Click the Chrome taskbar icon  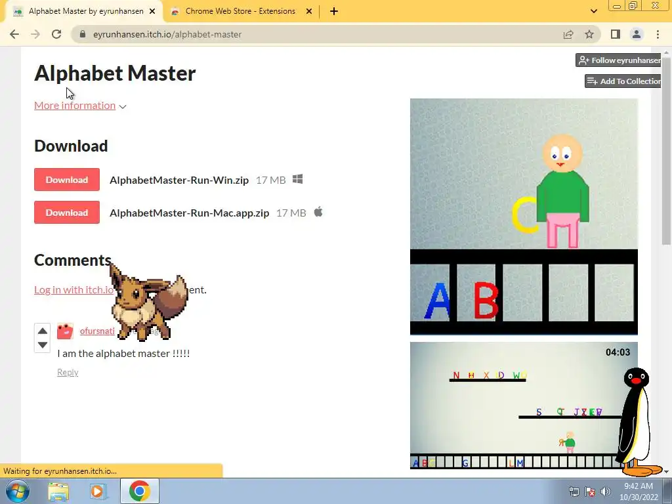click(139, 491)
